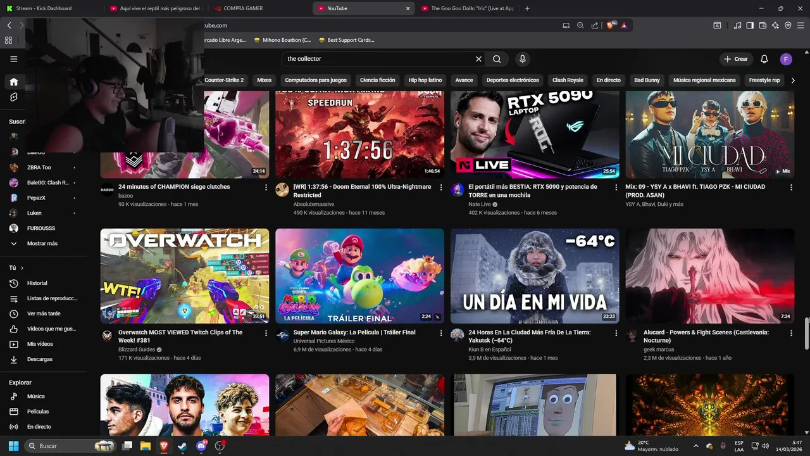810x456 pixels.
Task: Select the Mixes filter chip
Action: (x=264, y=80)
